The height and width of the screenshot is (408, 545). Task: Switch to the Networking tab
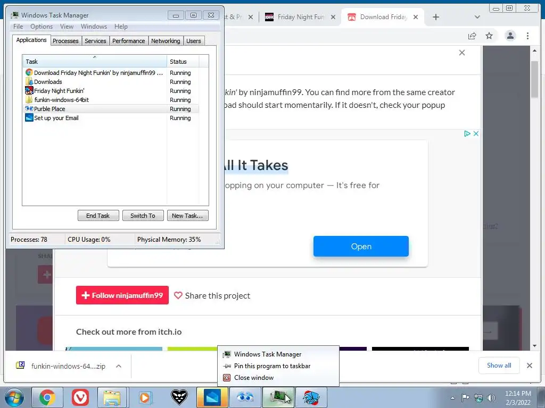point(166,41)
